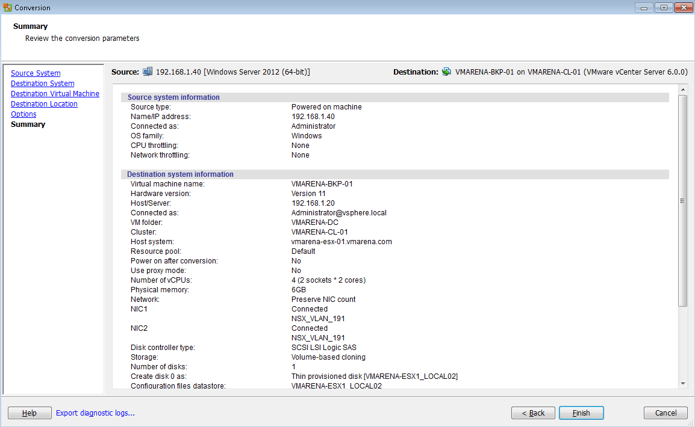Click the Host/Server value 192.168.1.20

click(x=313, y=203)
